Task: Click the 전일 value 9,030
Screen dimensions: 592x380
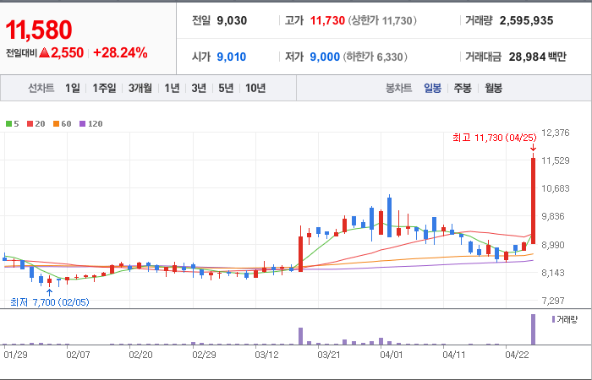Action: click(232, 20)
